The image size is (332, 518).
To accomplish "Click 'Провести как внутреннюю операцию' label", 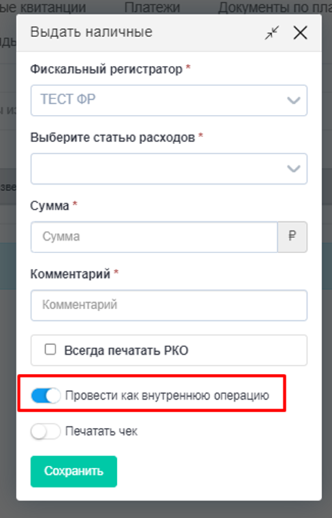I will pyautogui.click(x=167, y=395).
